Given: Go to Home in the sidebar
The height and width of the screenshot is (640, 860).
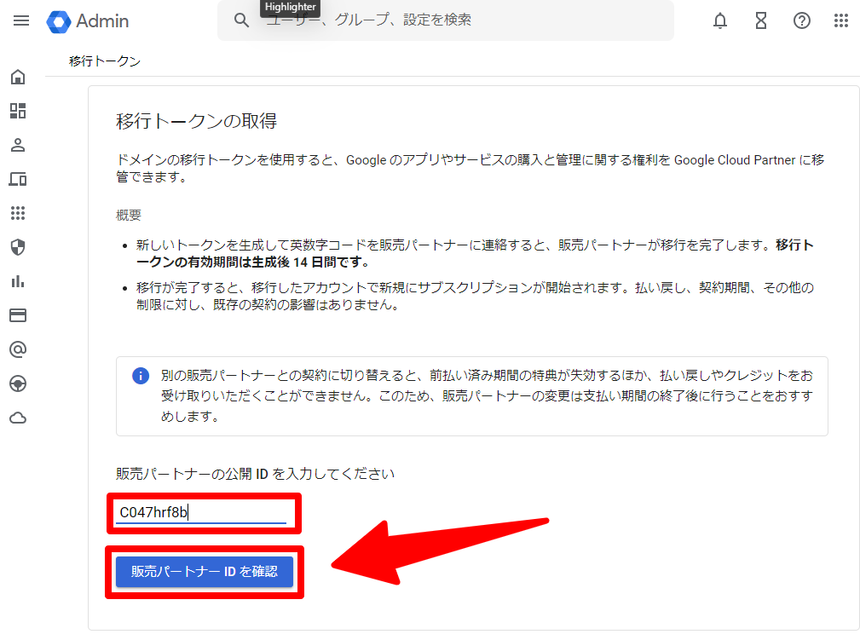Looking at the screenshot, I should pos(18,78).
